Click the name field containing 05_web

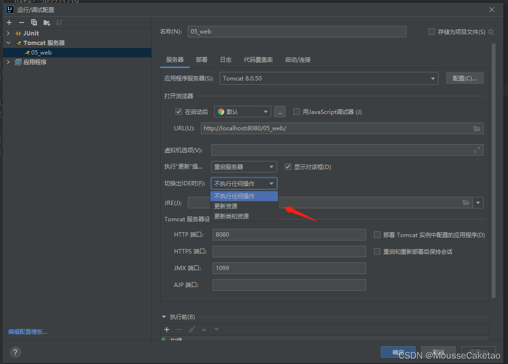coord(297,32)
